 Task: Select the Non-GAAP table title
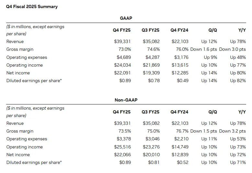[x=126, y=100]
